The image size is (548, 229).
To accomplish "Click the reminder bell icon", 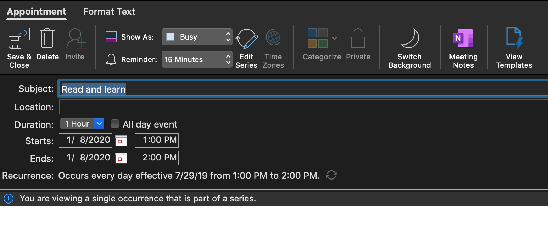I will [x=111, y=60].
